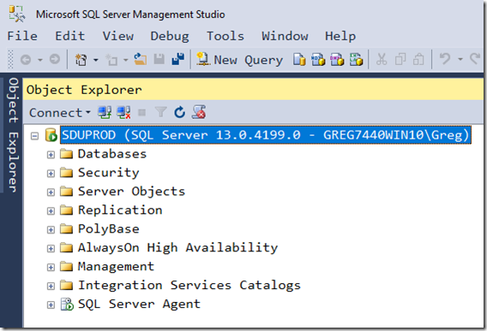
Task: Click the Save disk icon
Action: pyautogui.click(x=159, y=59)
